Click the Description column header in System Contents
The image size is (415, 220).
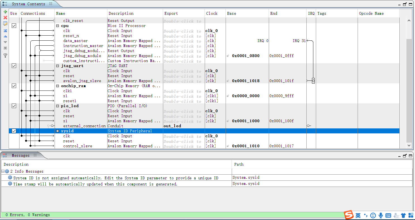135,13
